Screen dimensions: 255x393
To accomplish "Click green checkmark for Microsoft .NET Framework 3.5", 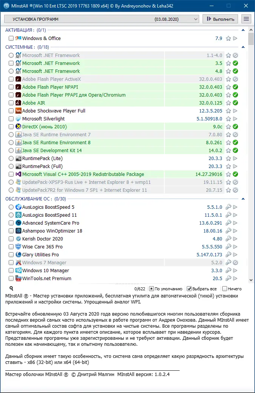I will [235, 63].
